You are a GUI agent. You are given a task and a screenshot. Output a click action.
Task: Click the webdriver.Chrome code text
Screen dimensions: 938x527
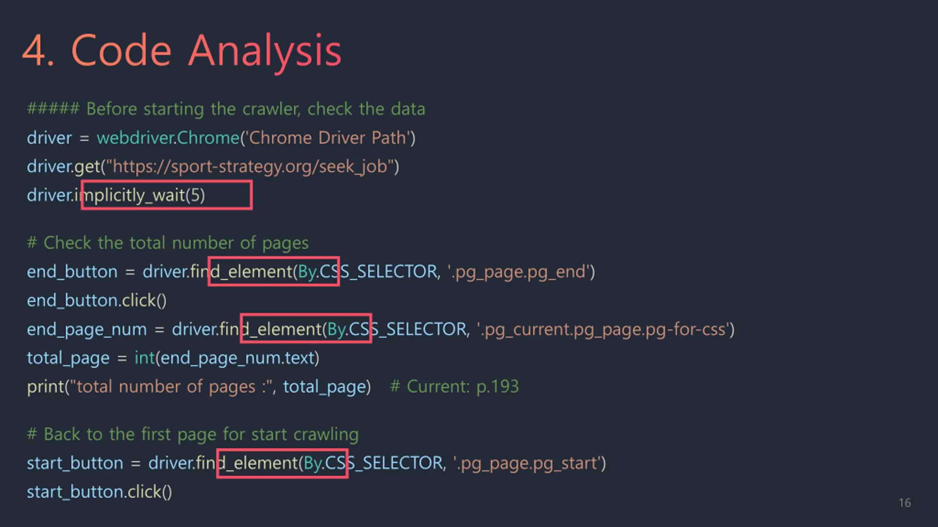click(x=168, y=138)
